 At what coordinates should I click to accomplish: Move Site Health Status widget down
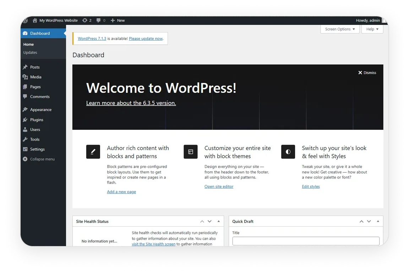click(x=209, y=221)
